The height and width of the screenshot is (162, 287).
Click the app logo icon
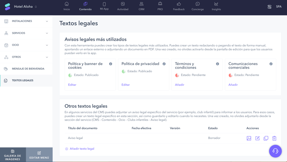[x=8, y=7]
